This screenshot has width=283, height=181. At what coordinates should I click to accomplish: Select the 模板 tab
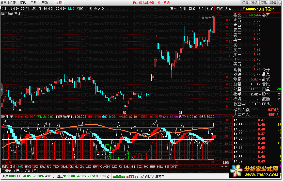pos(12,167)
